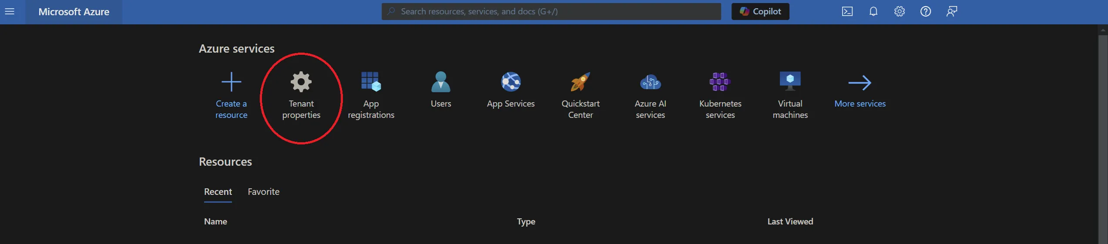Open portal settings gear in header

coord(899,12)
